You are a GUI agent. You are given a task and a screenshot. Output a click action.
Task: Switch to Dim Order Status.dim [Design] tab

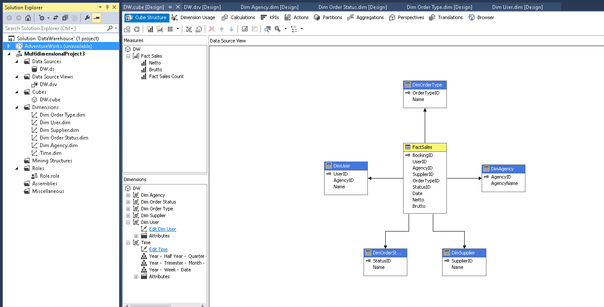pos(353,7)
